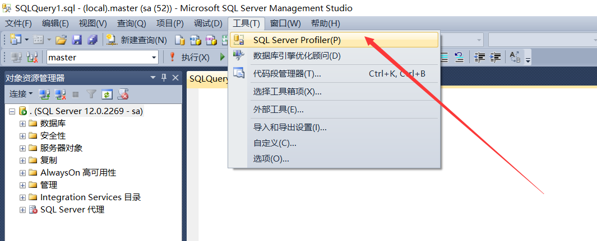Click the increase indent icon
Screen dimensions: 597x241
(496, 57)
